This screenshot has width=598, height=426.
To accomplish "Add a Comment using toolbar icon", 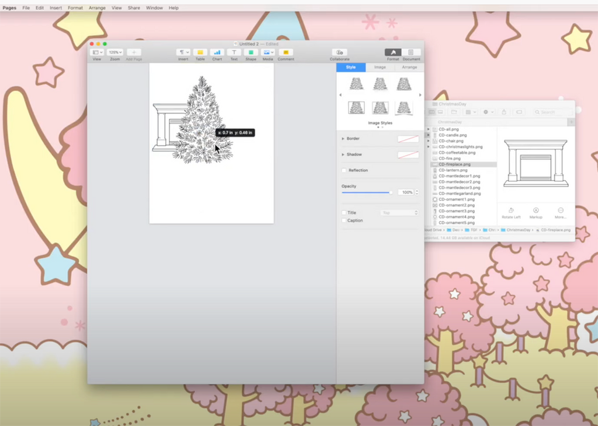I will point(286,52).
